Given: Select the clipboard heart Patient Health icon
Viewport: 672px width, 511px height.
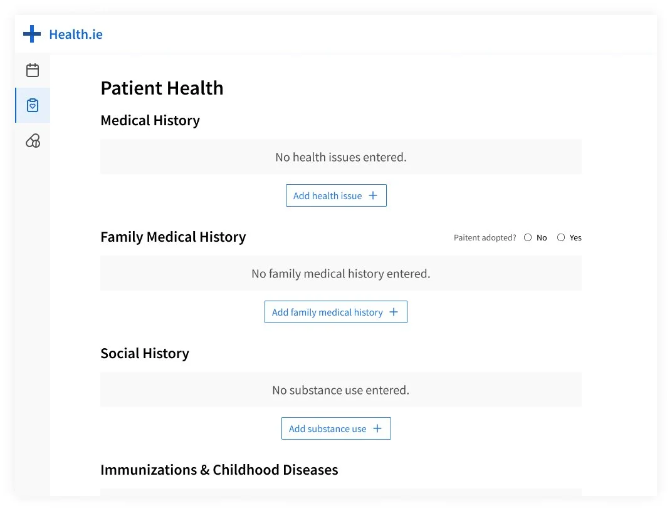Looking at the screenshot, I should 33,105.
